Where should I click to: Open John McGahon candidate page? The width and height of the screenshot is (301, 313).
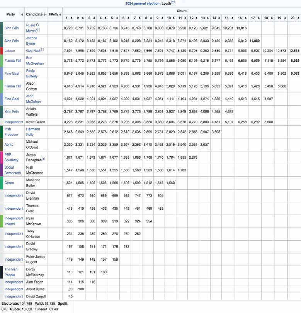click(33, 99)
